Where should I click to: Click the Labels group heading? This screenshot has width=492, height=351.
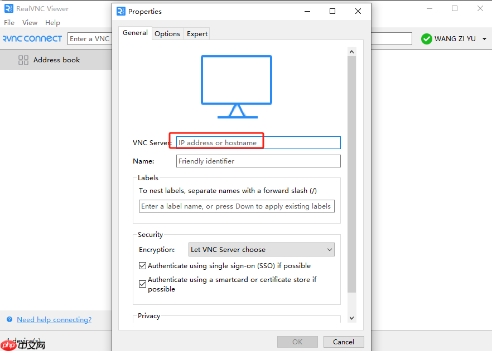148,177
